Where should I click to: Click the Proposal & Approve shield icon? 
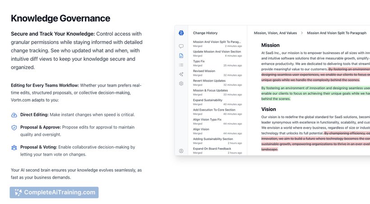click(x=14, y=127)
